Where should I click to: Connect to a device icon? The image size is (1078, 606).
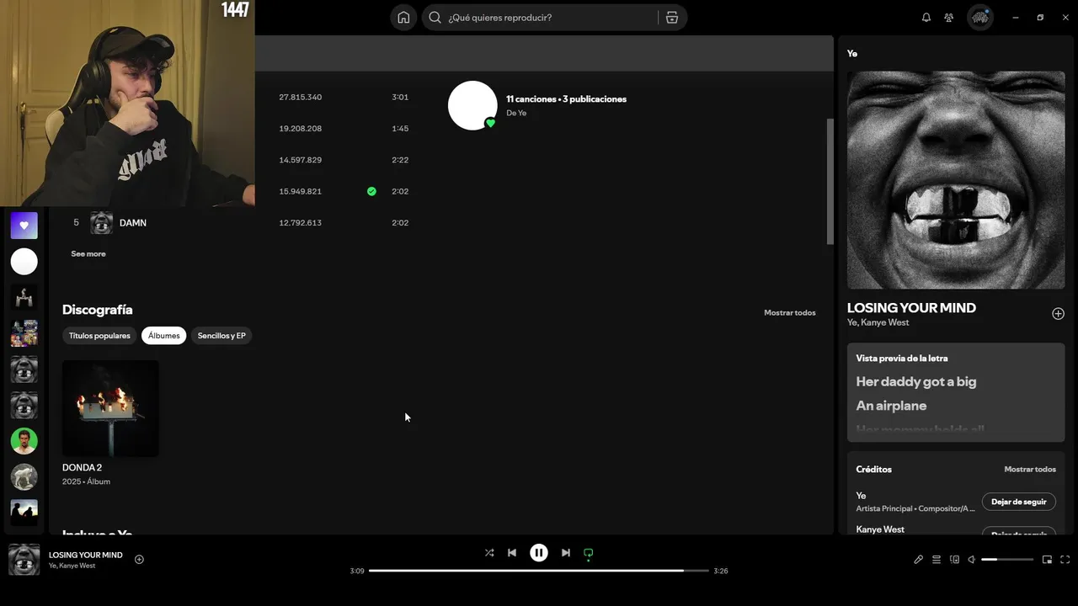click(x=954, y=560)
